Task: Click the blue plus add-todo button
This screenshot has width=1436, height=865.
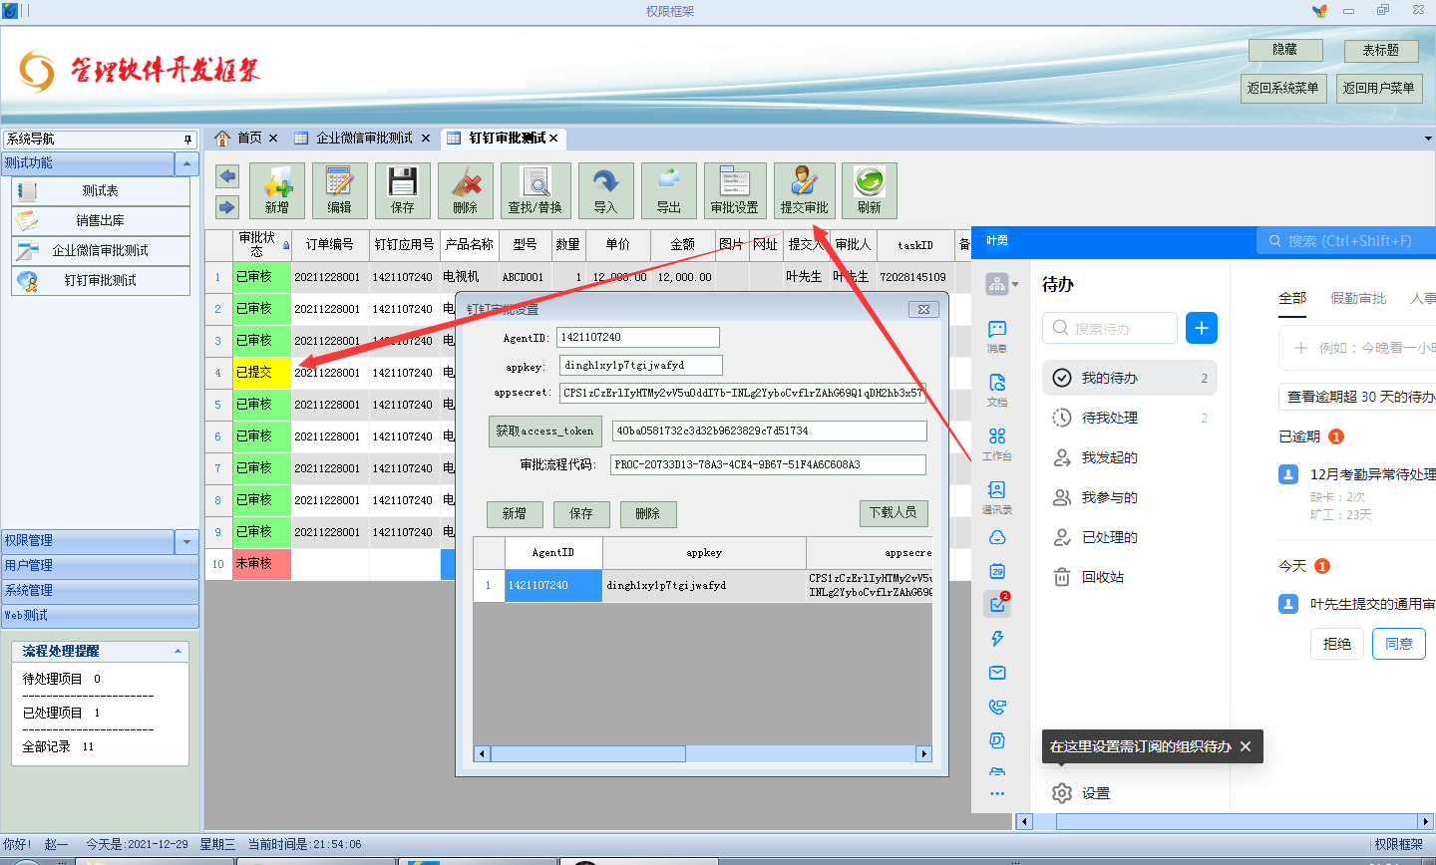Action: coord(1202,328)
